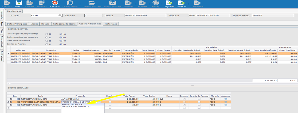
Task: Select NO for Items Adserver Directos
Action: point(61,41)
